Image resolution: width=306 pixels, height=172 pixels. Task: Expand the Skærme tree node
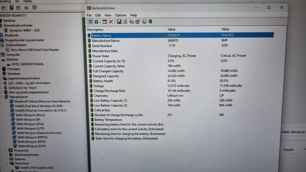tap(7, 159)
